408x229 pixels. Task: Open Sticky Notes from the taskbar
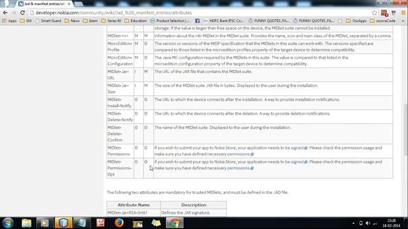coord(156,223)
